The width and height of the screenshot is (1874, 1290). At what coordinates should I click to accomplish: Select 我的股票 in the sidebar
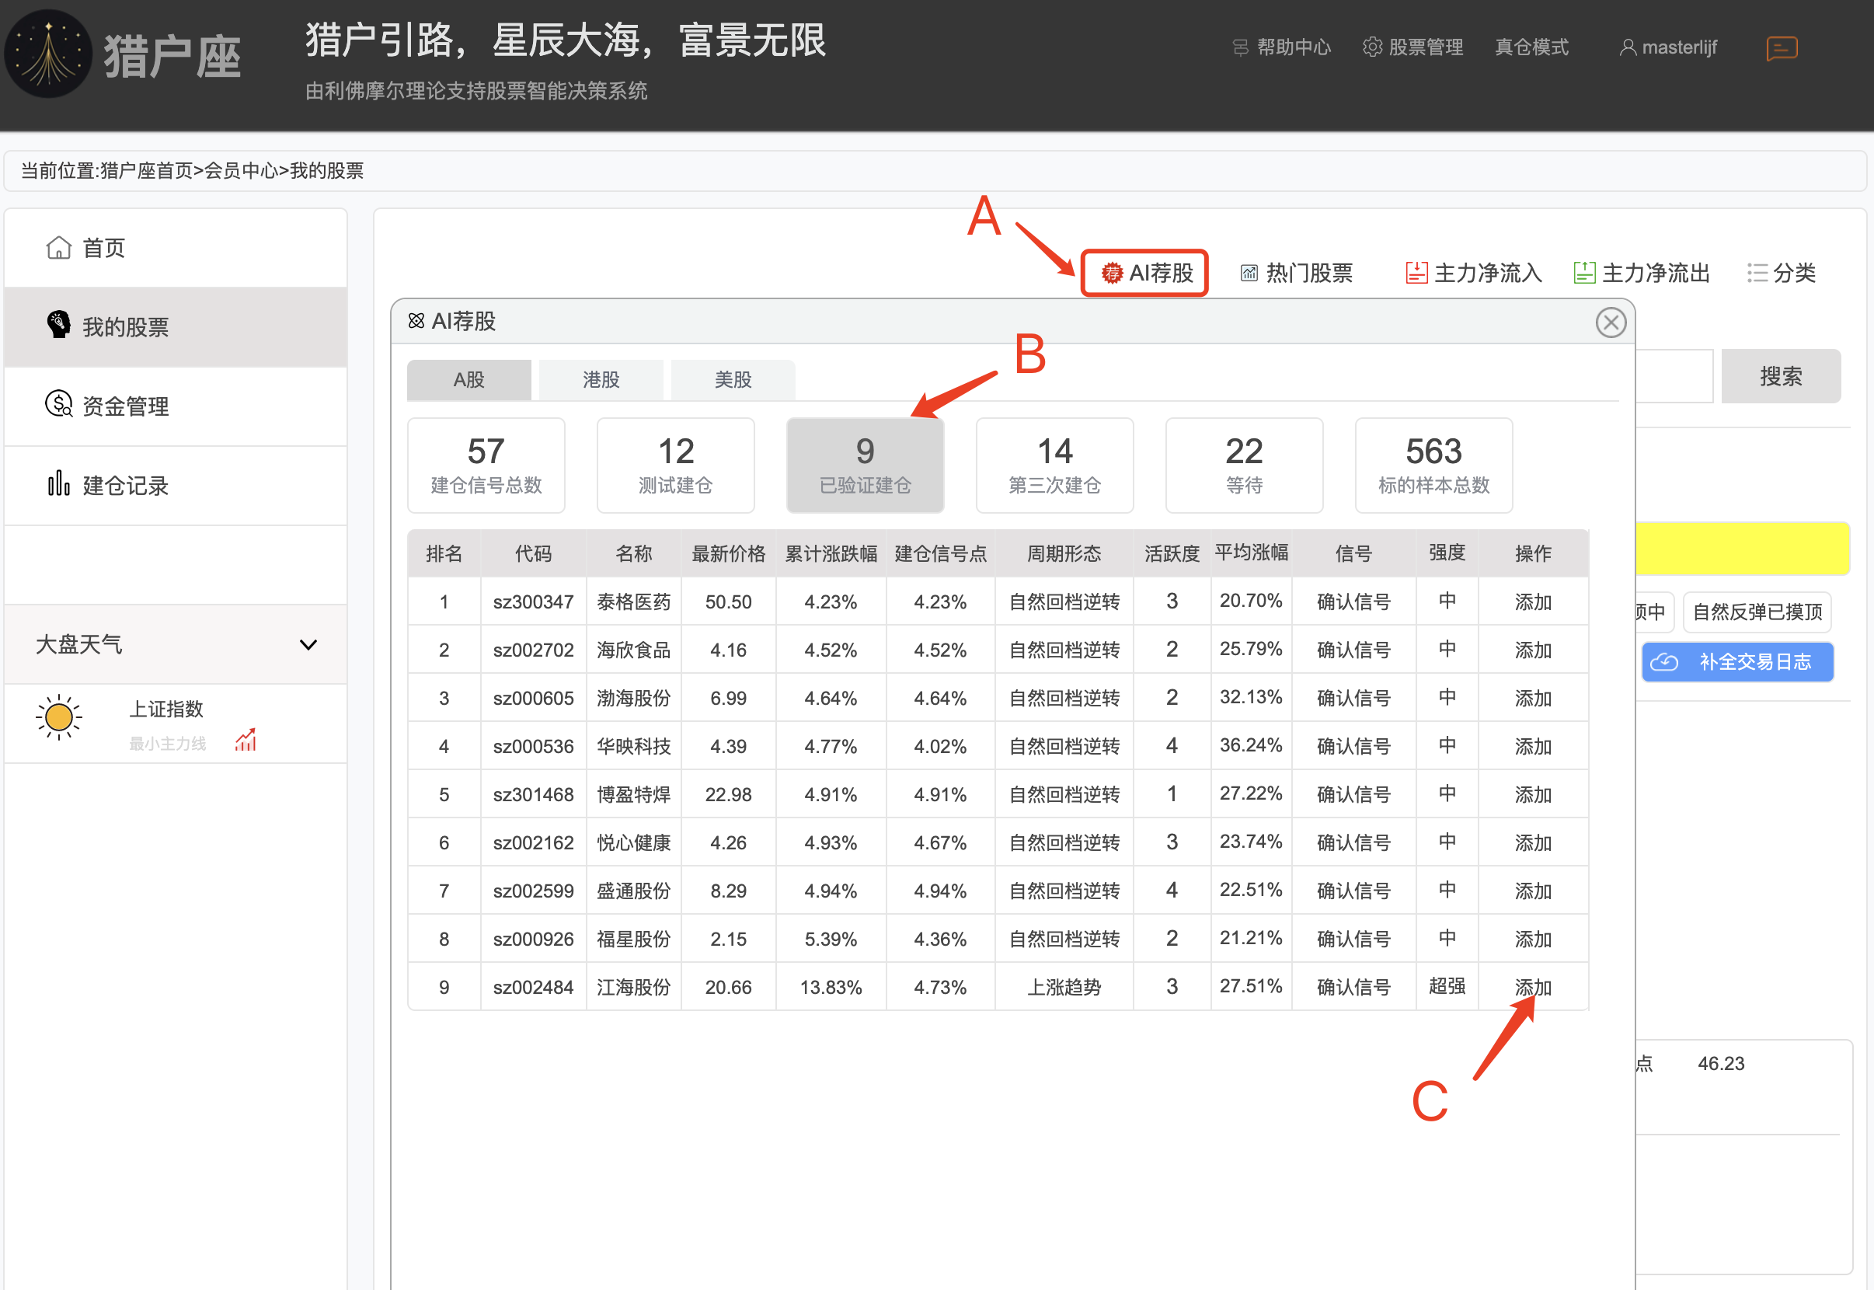[x=176, y=326]
